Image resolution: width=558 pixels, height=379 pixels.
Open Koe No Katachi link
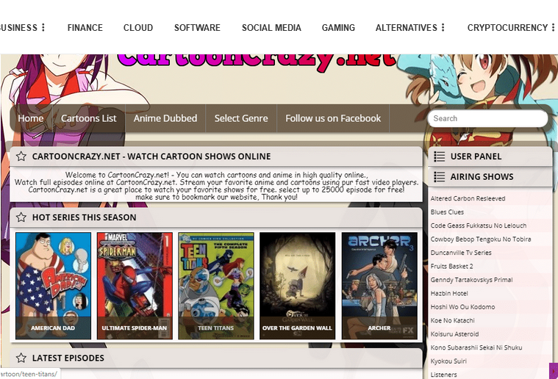(452, 320)
